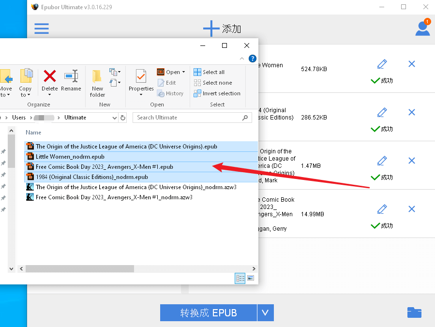Image resolution: width=435 pixels, height=327 pixels.
Task: Open the Epubor hamburger menu
Action: 42,29
